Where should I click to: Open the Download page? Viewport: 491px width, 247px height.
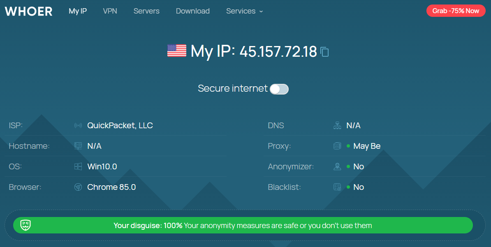click(193, 11)
